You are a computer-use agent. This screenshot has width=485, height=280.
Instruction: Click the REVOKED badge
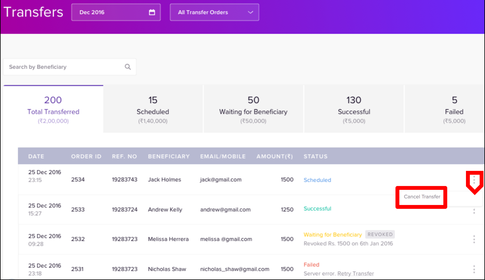tap(380, 234)
